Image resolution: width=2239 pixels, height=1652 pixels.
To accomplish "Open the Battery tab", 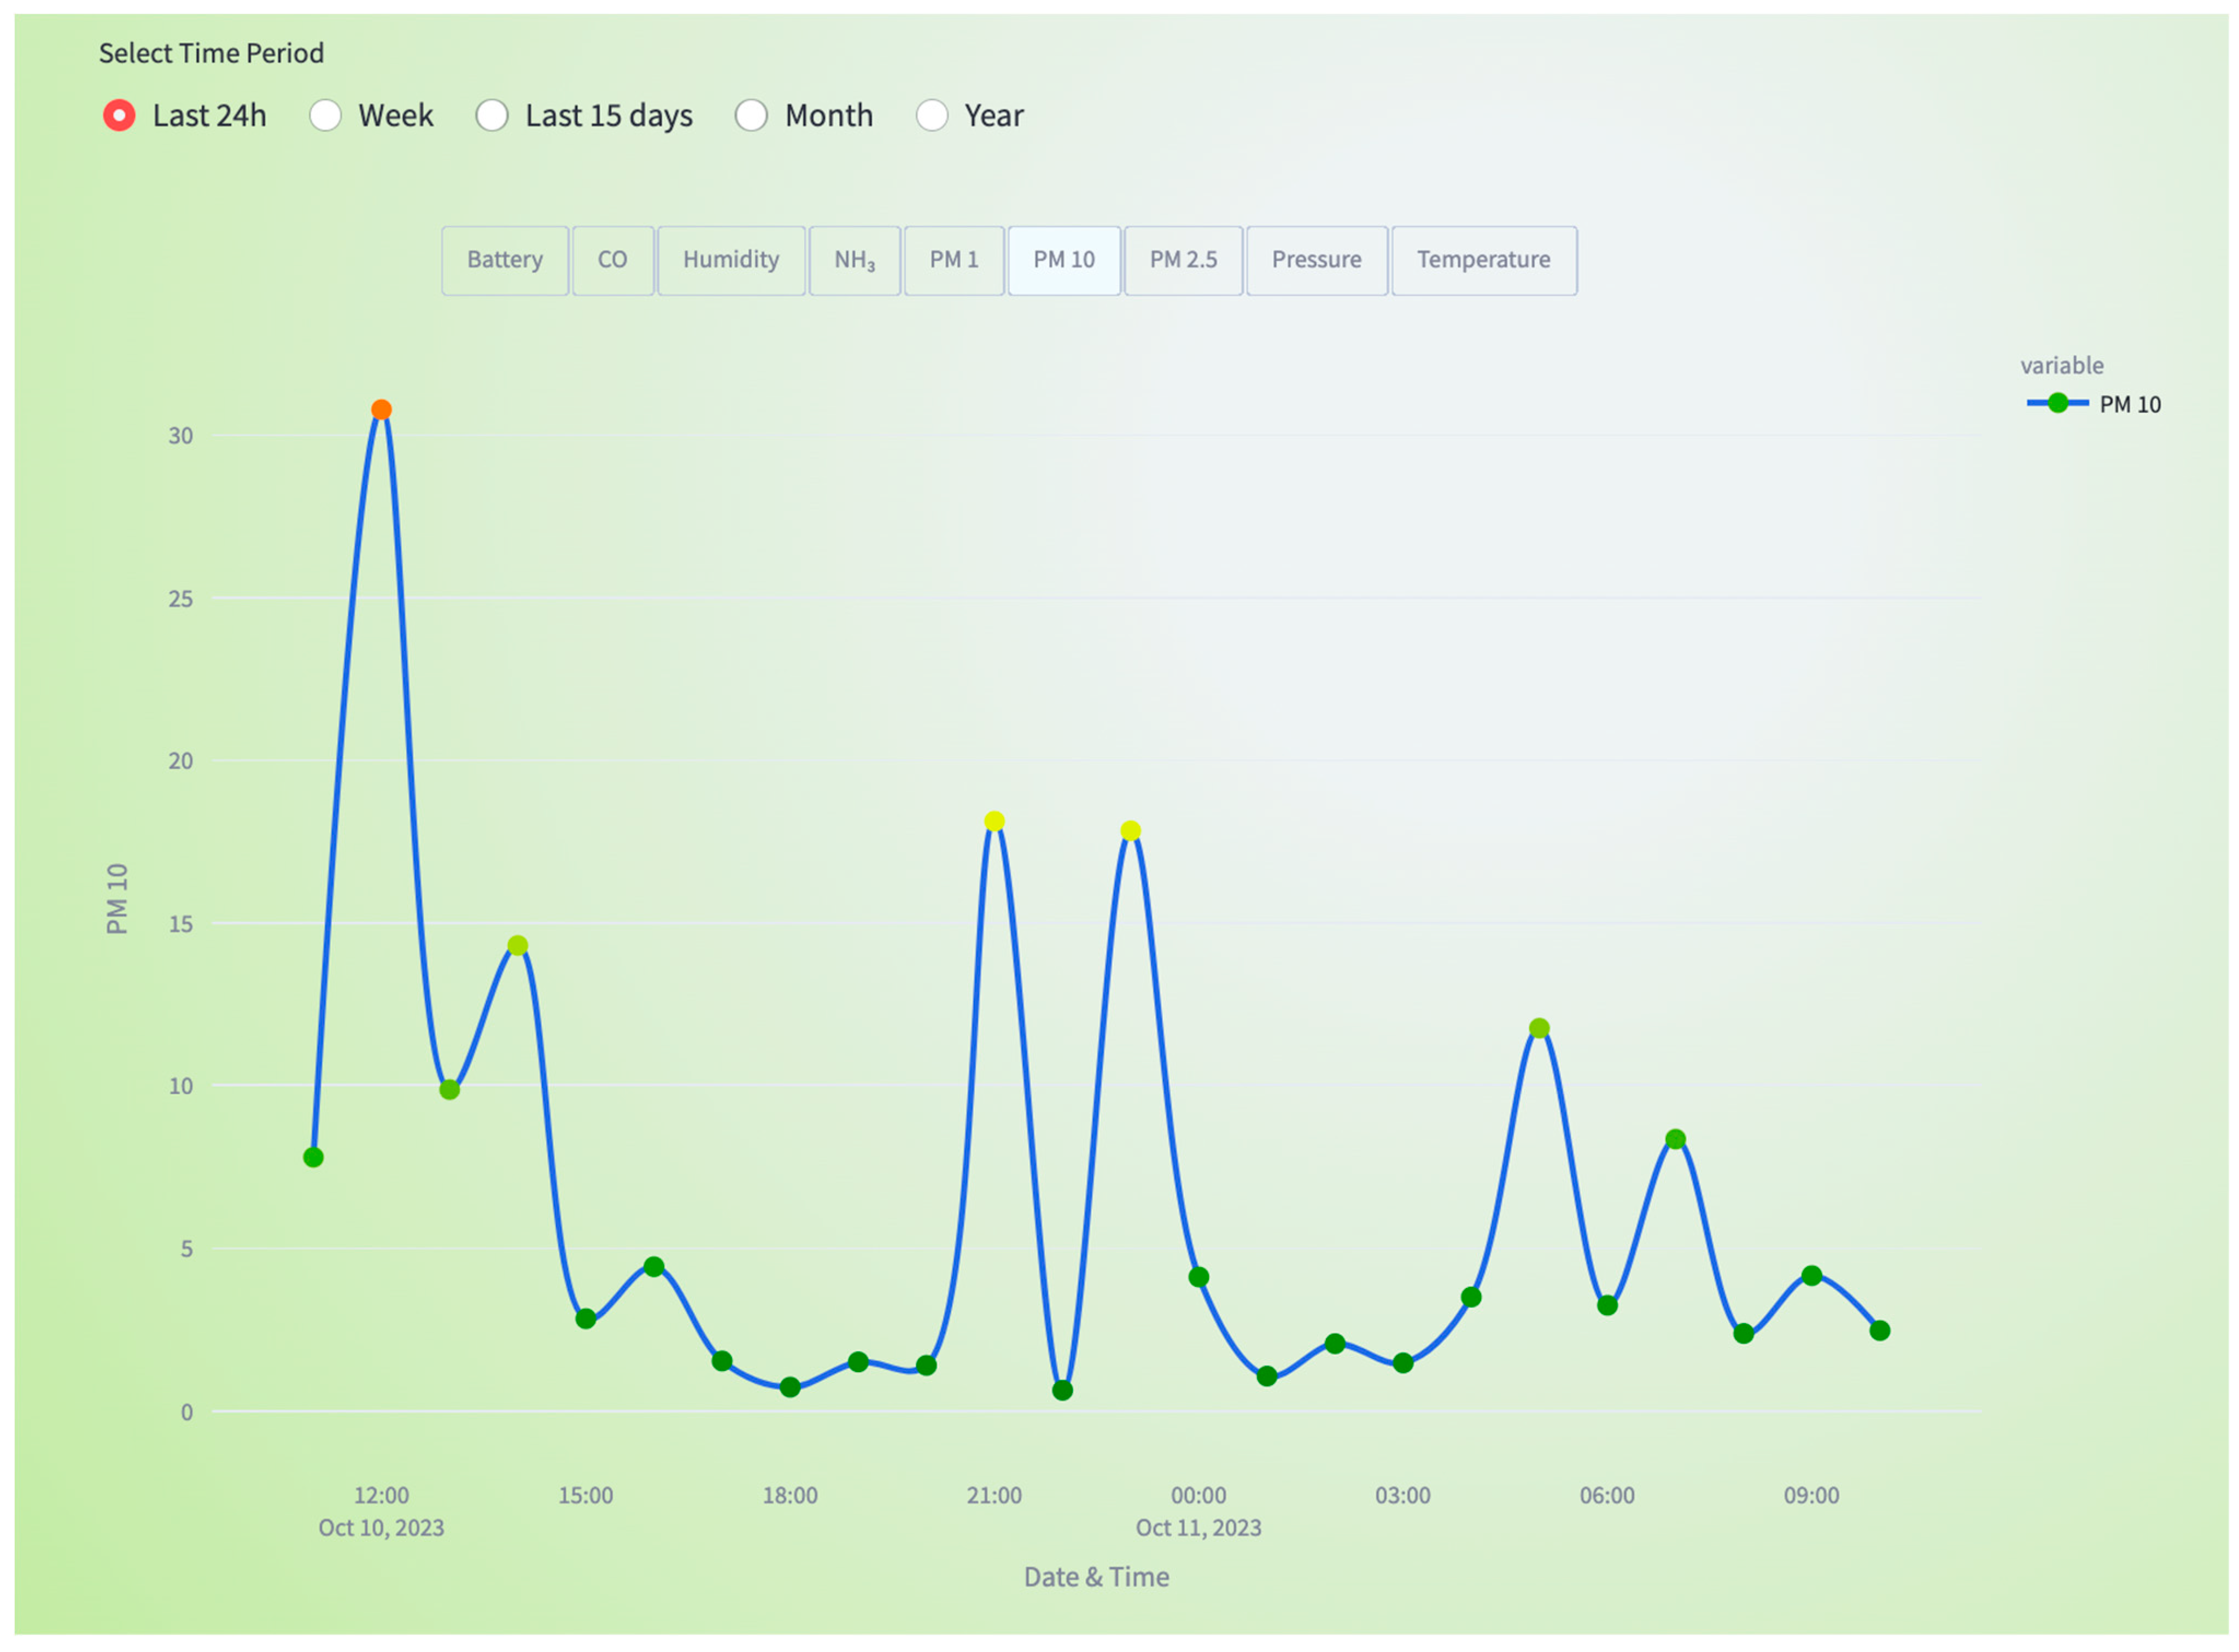I will tap(504, 260).
